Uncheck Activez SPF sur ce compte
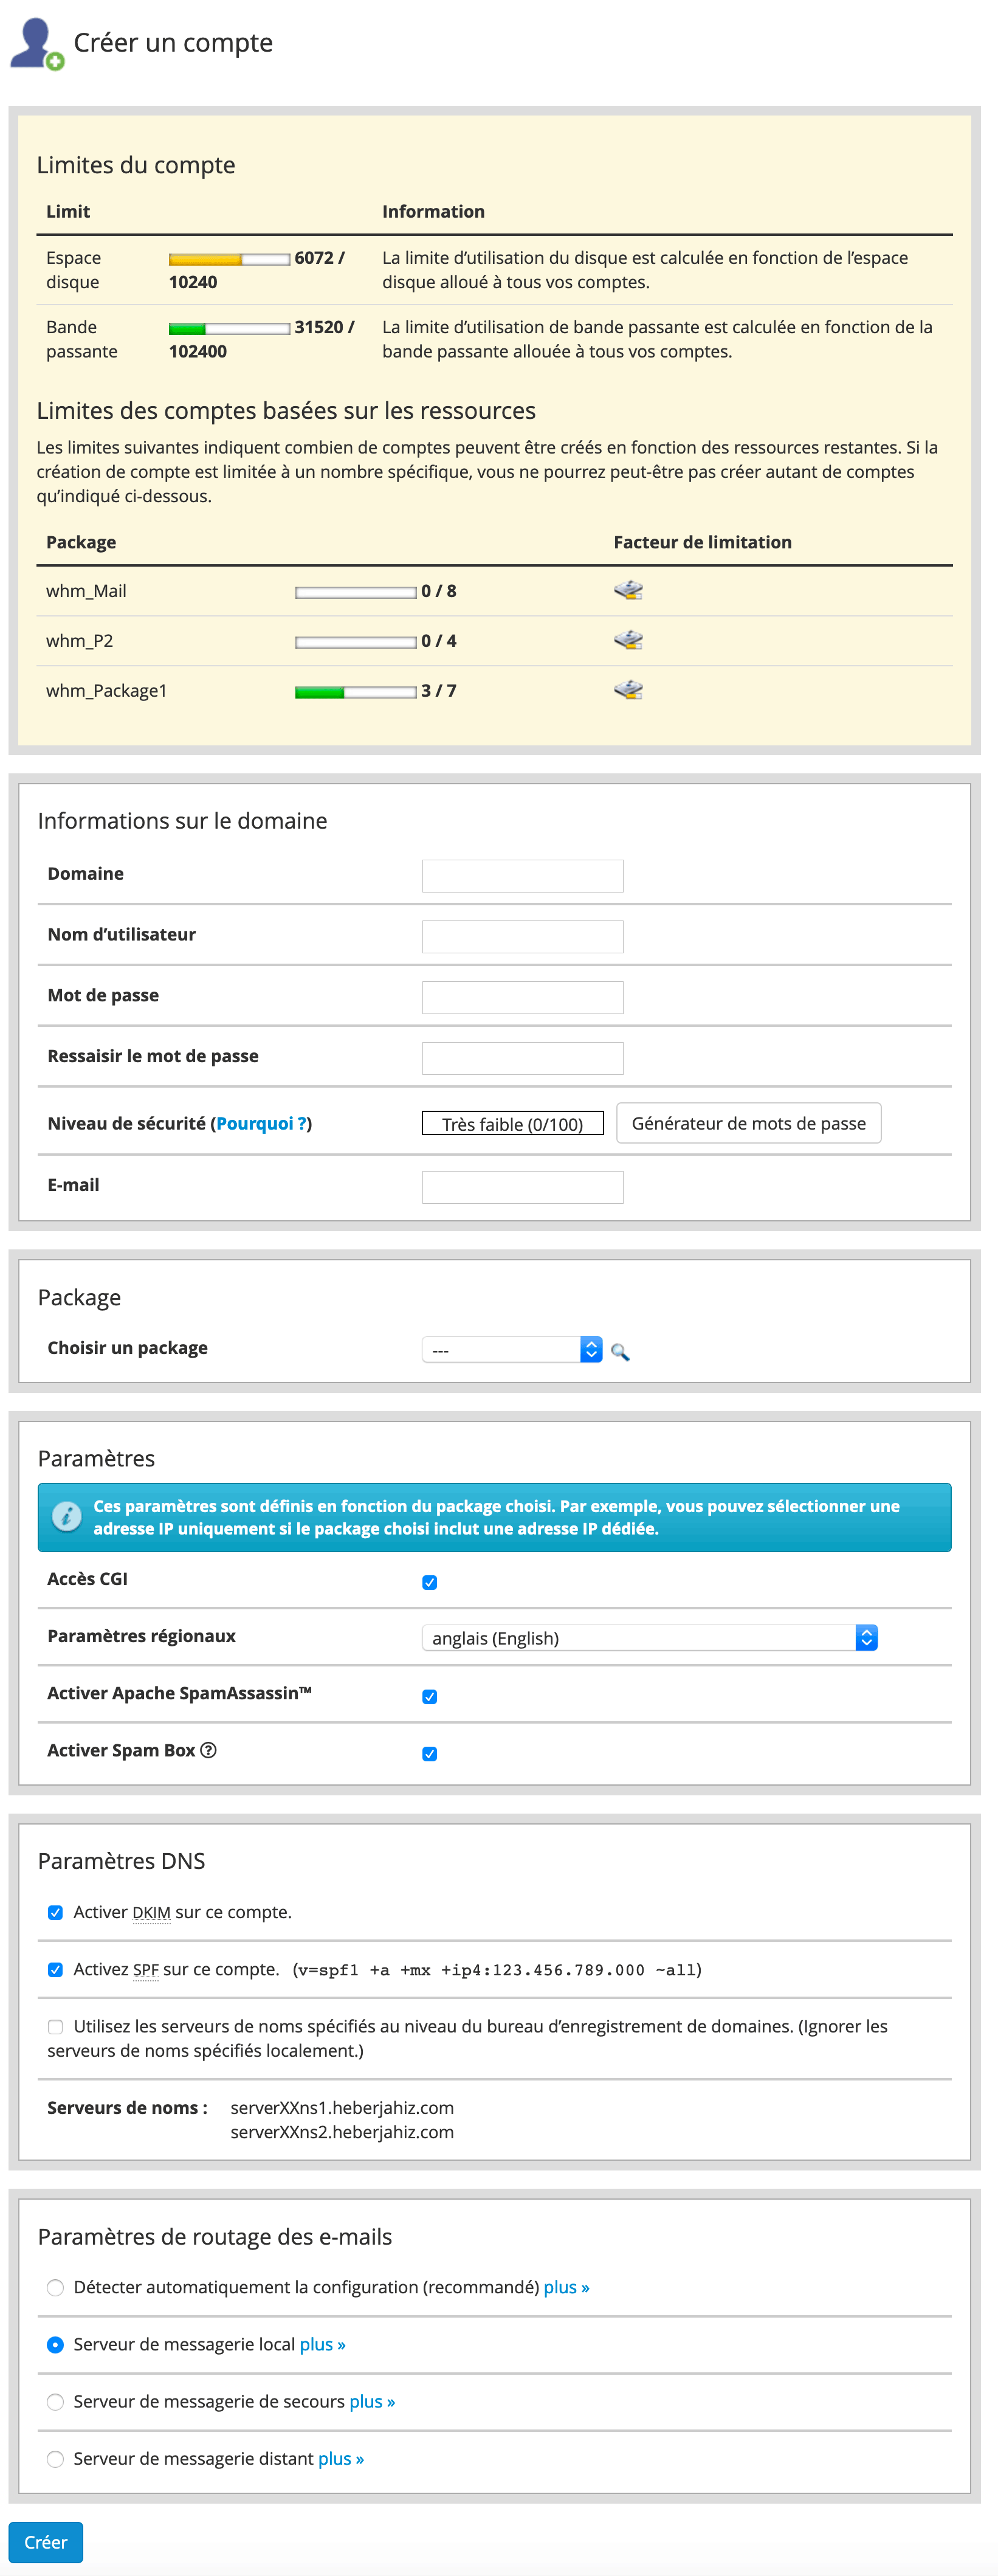This screenshot has height=2576, width=998. [55, 1969]
